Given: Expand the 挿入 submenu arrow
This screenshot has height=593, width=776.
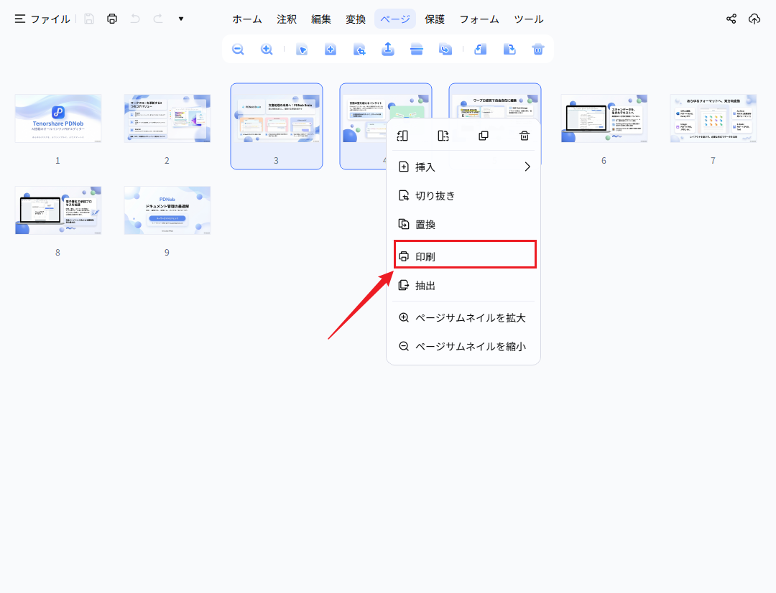Looking at the screenshot, I should point(527,167).
